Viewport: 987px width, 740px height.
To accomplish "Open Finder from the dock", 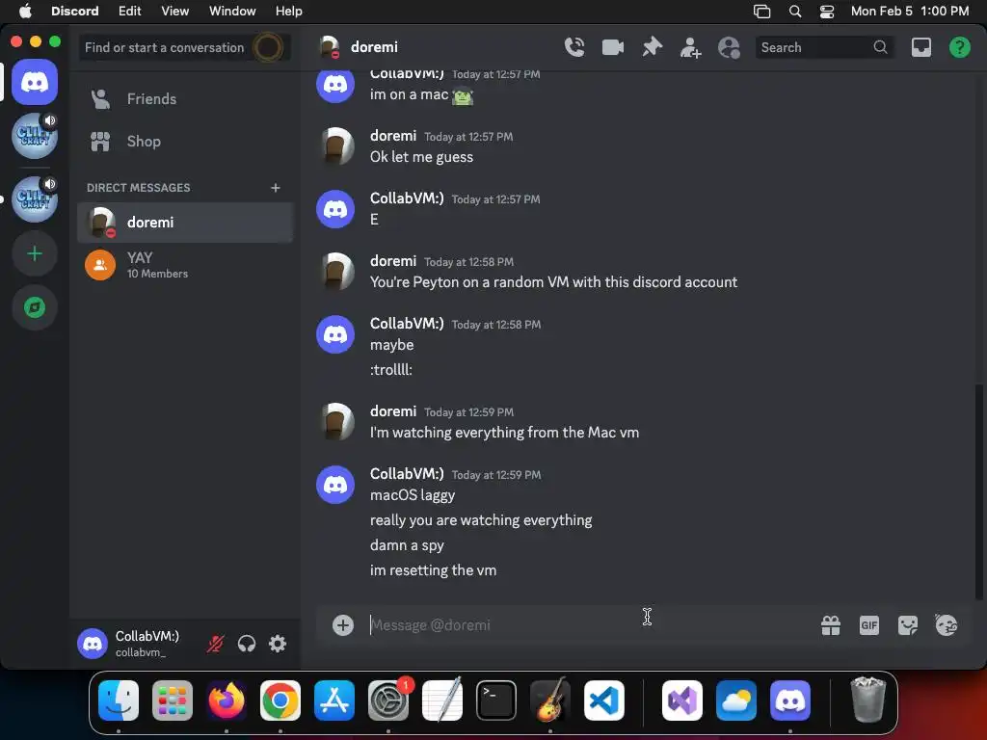I will (119, 700).
